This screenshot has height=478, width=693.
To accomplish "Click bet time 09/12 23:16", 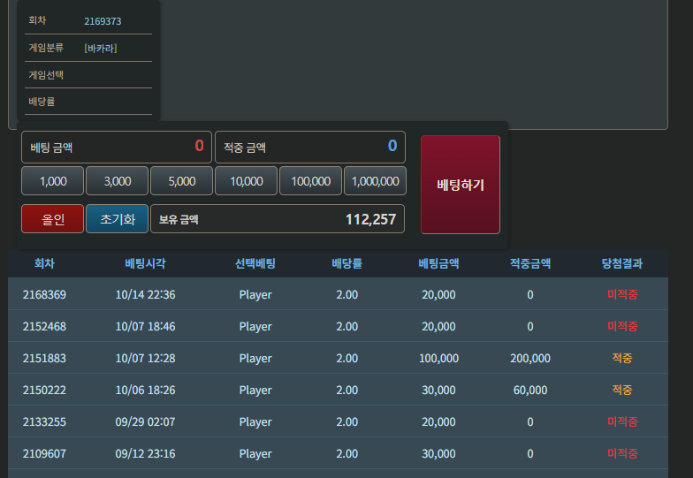I will pos(145,454).
